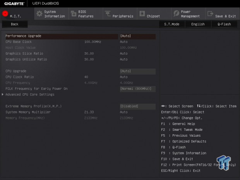Open FCLK Frequency Normal (800Mhz) dropdown
240x180 pixels.
pos(138,89)
